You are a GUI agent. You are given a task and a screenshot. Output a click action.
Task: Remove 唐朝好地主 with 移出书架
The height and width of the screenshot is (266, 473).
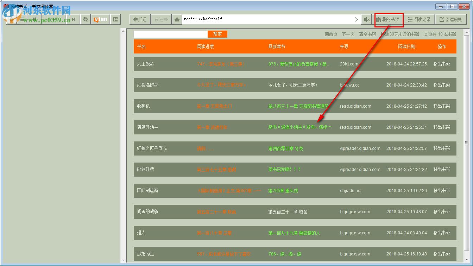click(442, 127)
